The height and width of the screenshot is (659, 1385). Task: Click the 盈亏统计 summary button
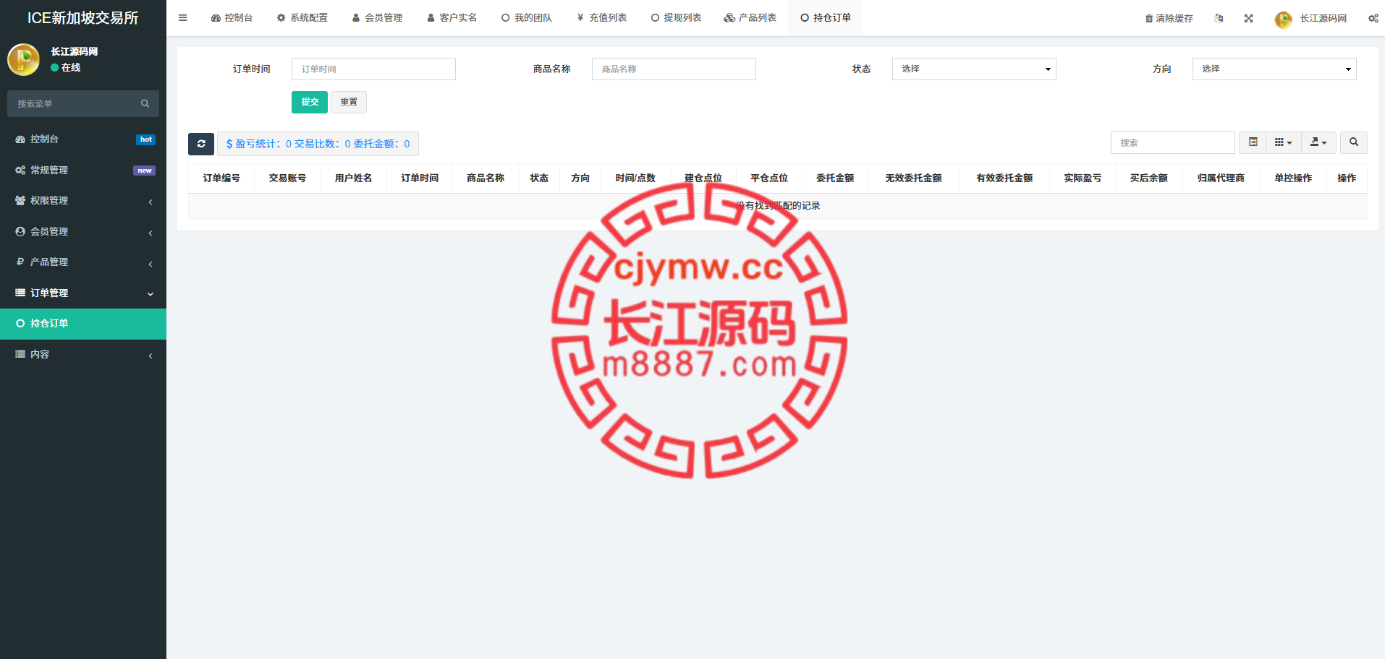318,144
